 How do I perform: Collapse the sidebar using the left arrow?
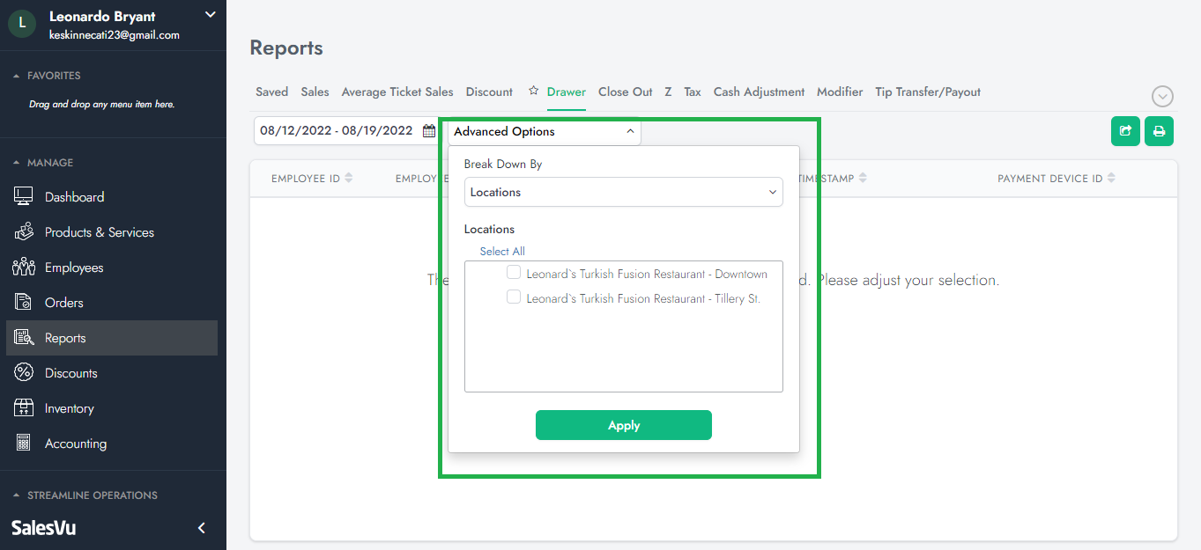point(202,528)
